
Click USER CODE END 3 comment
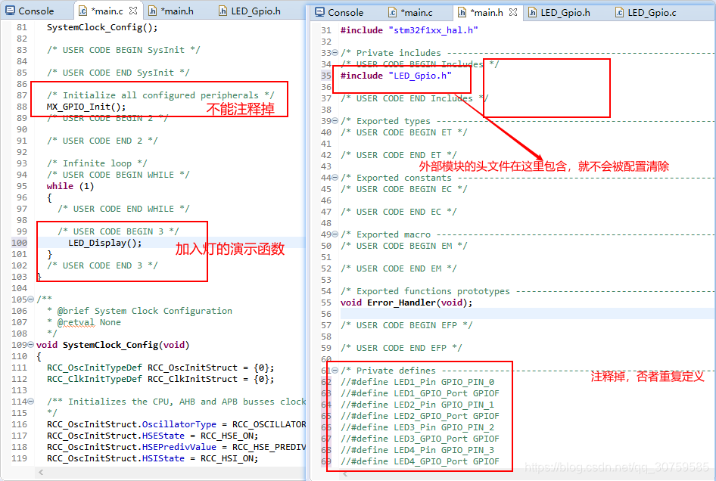coord(102,265)
